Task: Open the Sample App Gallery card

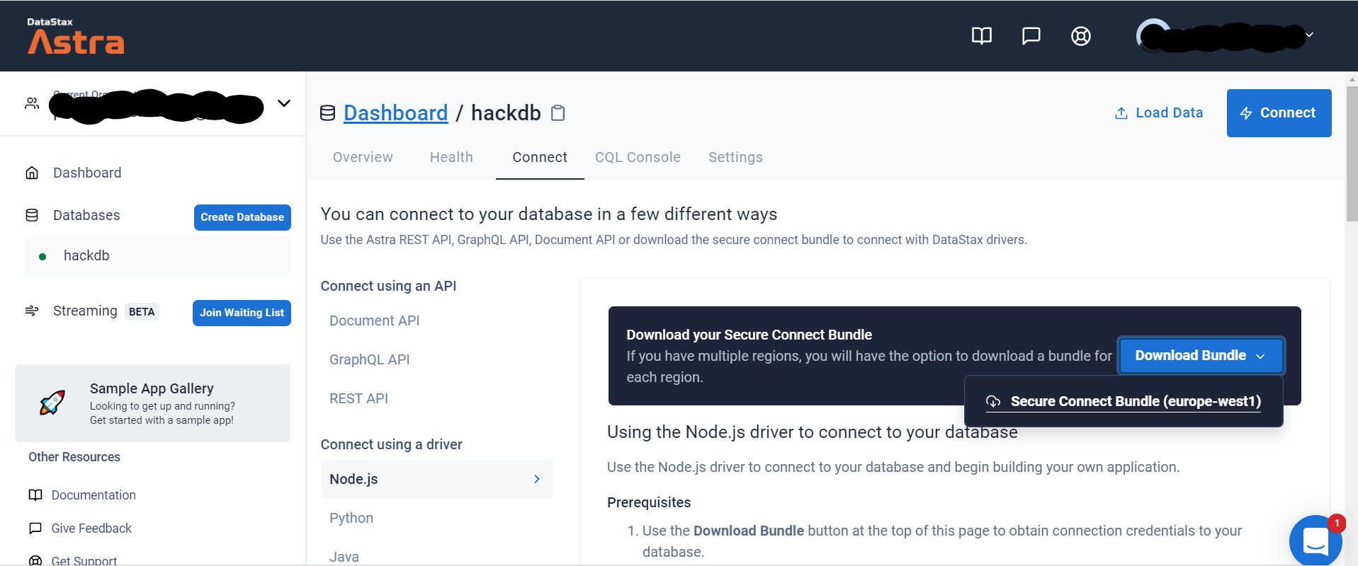Action: 152,403
